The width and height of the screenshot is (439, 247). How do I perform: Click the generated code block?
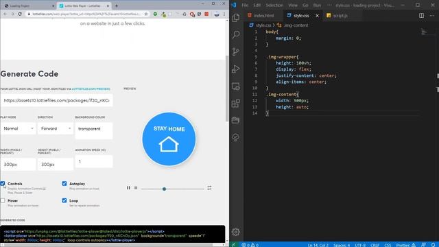(x=112, y=234)
